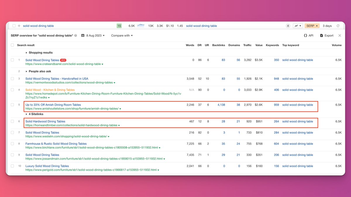Screen dimensions: 351x197
Task: Open the homeandtimber.com URL dropdown arrow
Action: click(119, 125)
